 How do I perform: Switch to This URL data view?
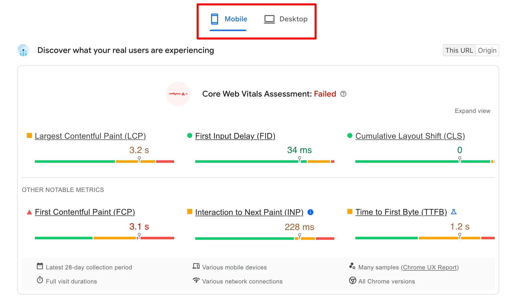coord(459,50)
